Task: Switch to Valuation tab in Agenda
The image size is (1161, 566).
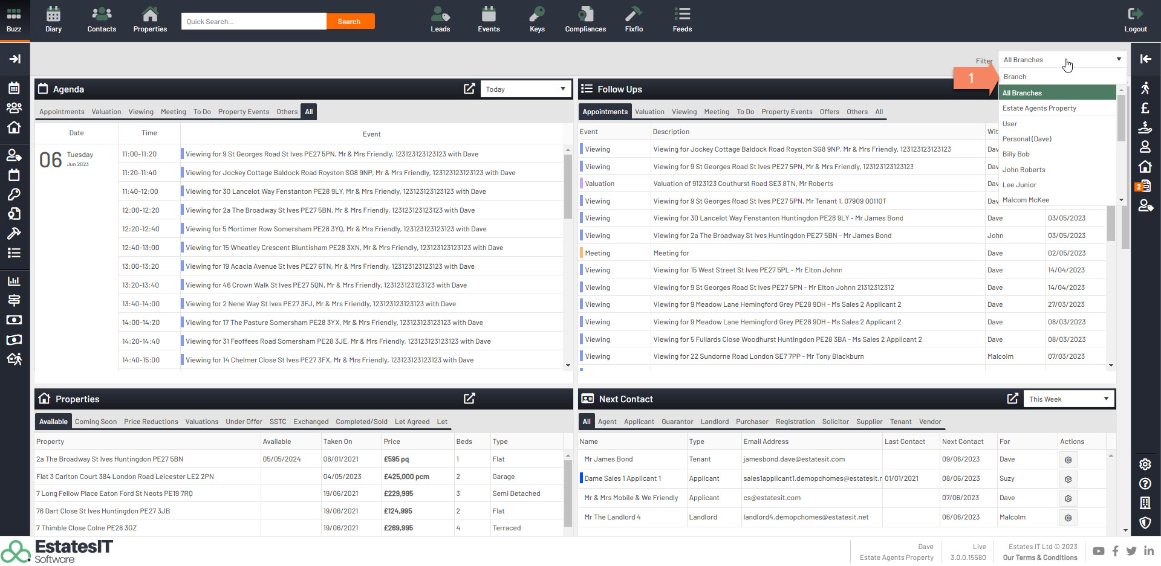Action: pyautogui.click(x=106, y=112)
